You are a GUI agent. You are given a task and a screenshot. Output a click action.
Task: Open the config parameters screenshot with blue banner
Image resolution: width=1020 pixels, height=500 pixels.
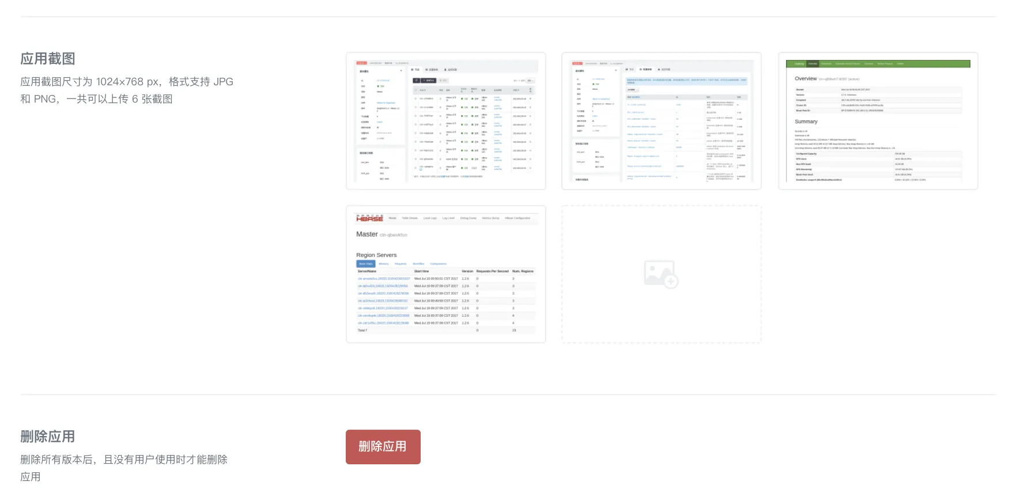(662, 121)
